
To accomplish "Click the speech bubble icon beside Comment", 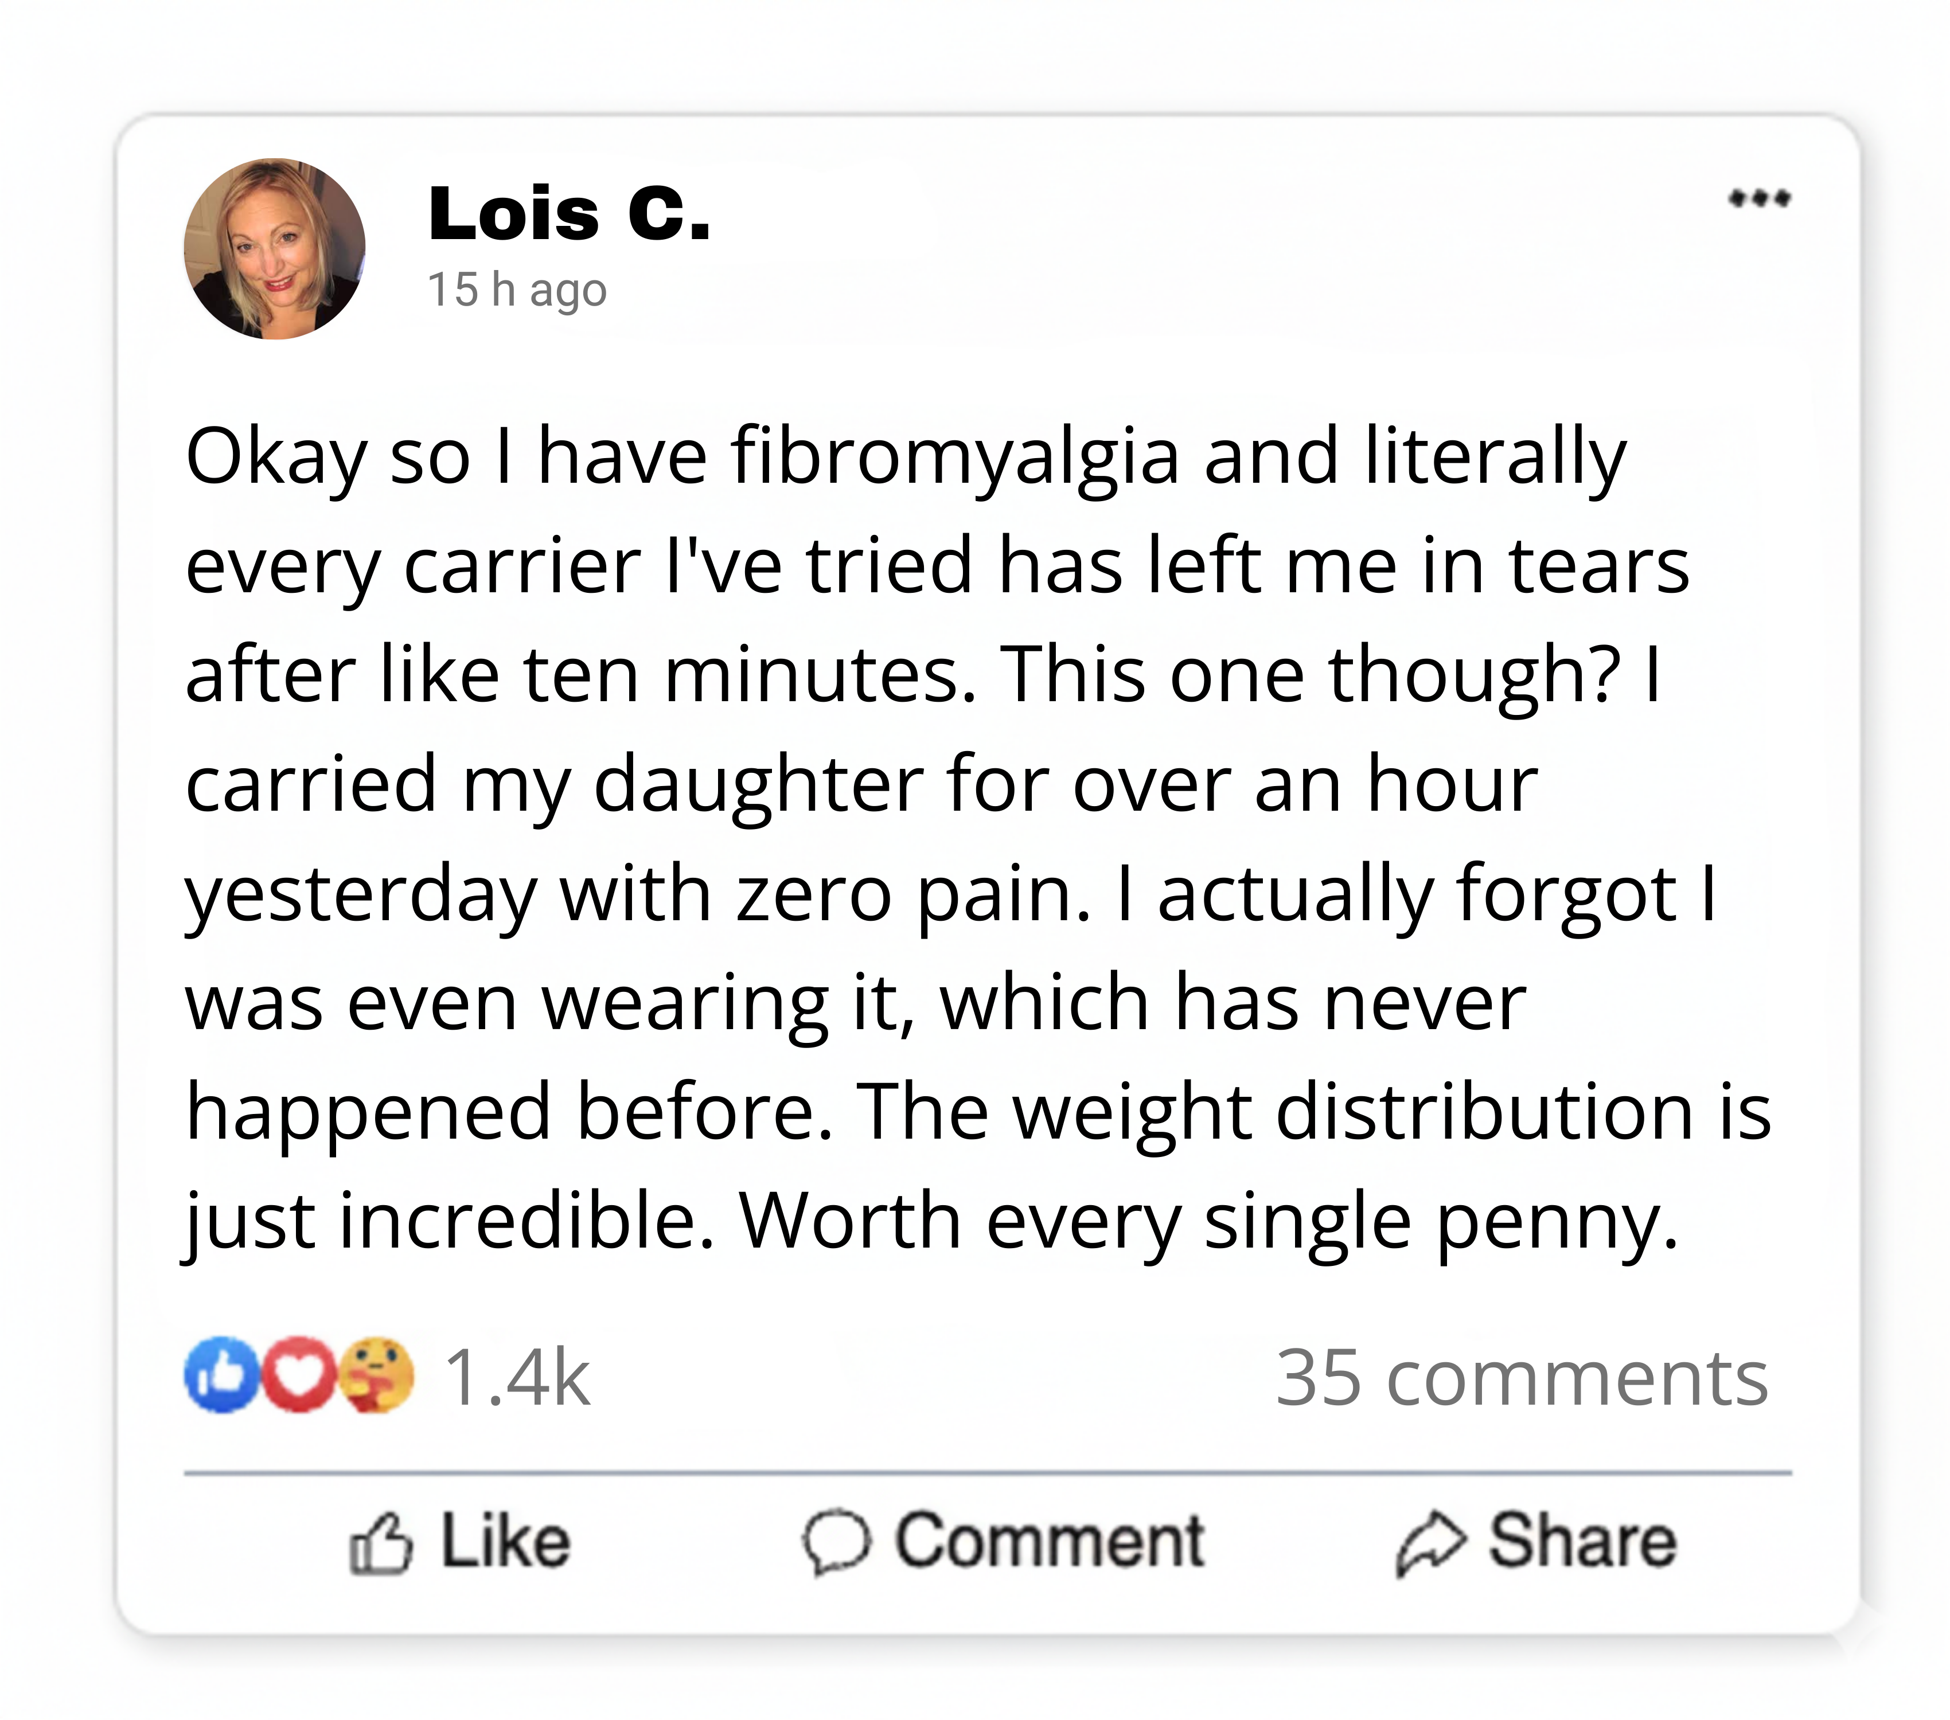I will pyautogui.click(x=837, y=1543).
